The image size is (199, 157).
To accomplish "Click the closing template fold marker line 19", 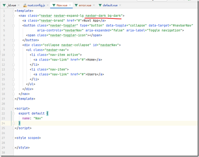I will [x=13, y=99].
